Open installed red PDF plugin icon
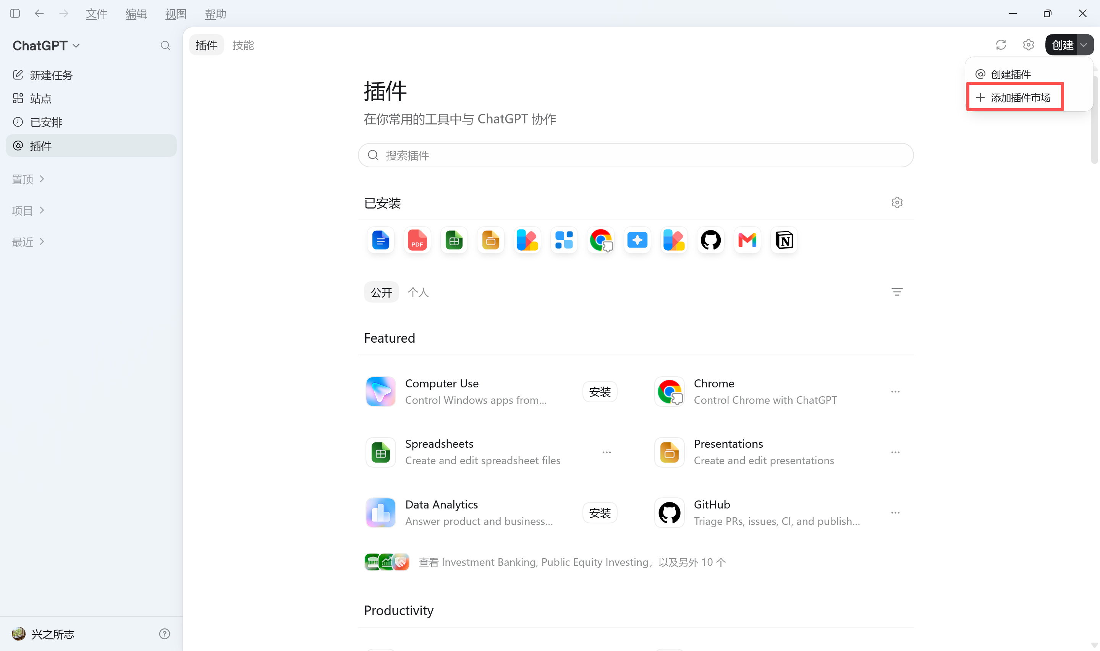Viewport: 1100px width, 651px height. 417,240
